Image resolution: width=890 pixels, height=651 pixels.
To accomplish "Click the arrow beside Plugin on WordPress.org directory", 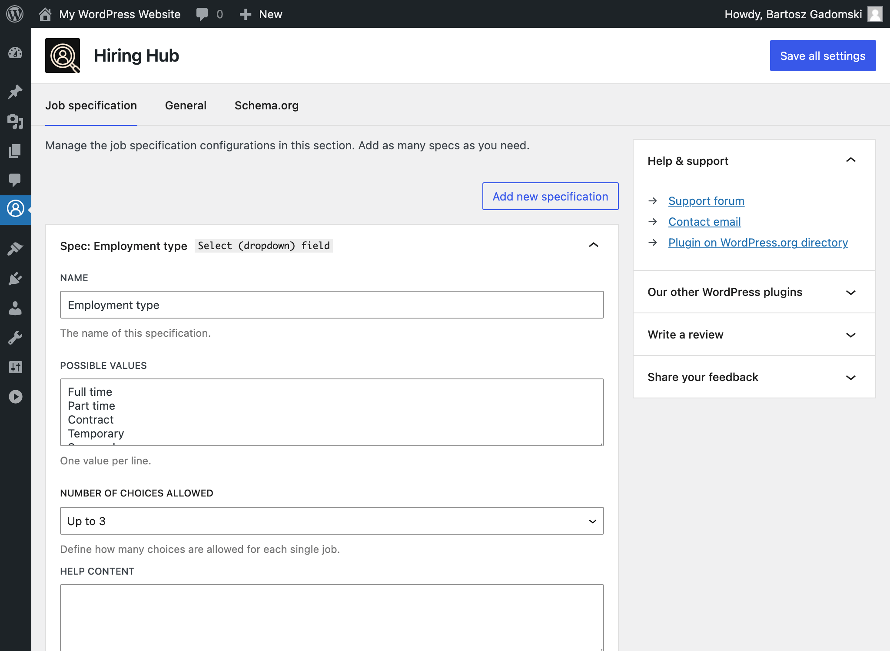I will click(653, 243).
